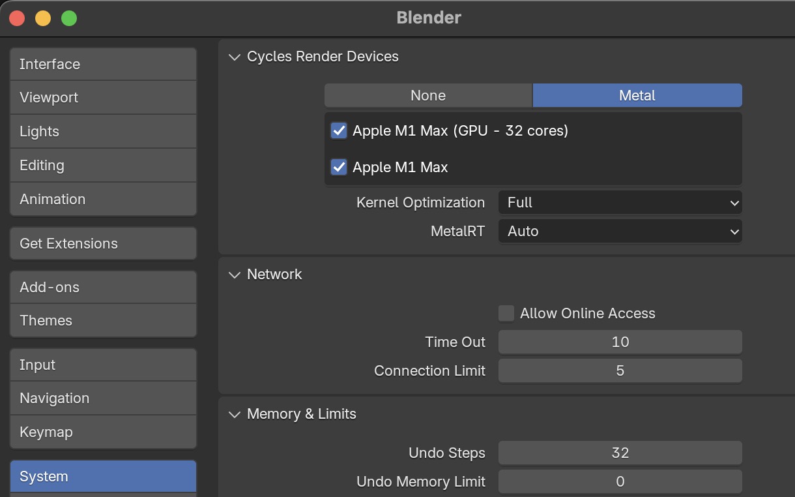Collapse the Cycles Render Devices panel
The width and height of the screenshot is (795, 497).
coord(235,57)
